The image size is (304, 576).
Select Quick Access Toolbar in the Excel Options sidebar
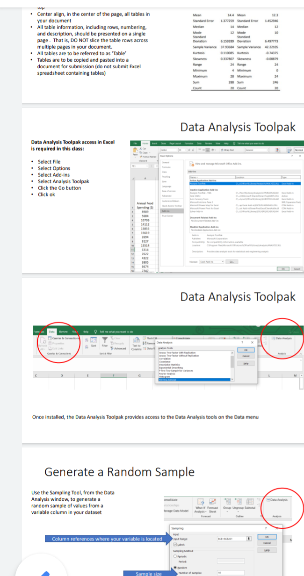pos(172,206)
